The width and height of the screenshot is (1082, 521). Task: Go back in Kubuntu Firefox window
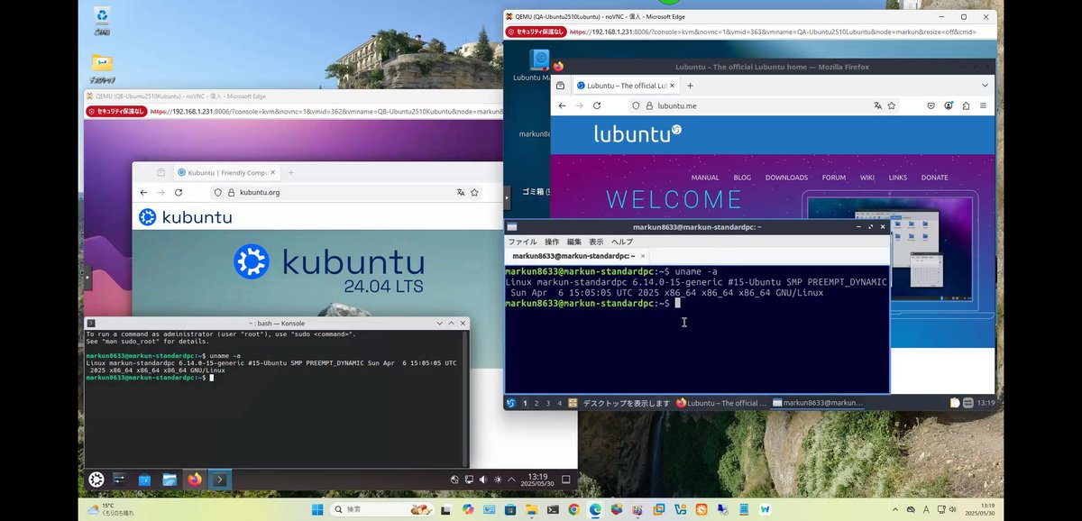point(143,193)
